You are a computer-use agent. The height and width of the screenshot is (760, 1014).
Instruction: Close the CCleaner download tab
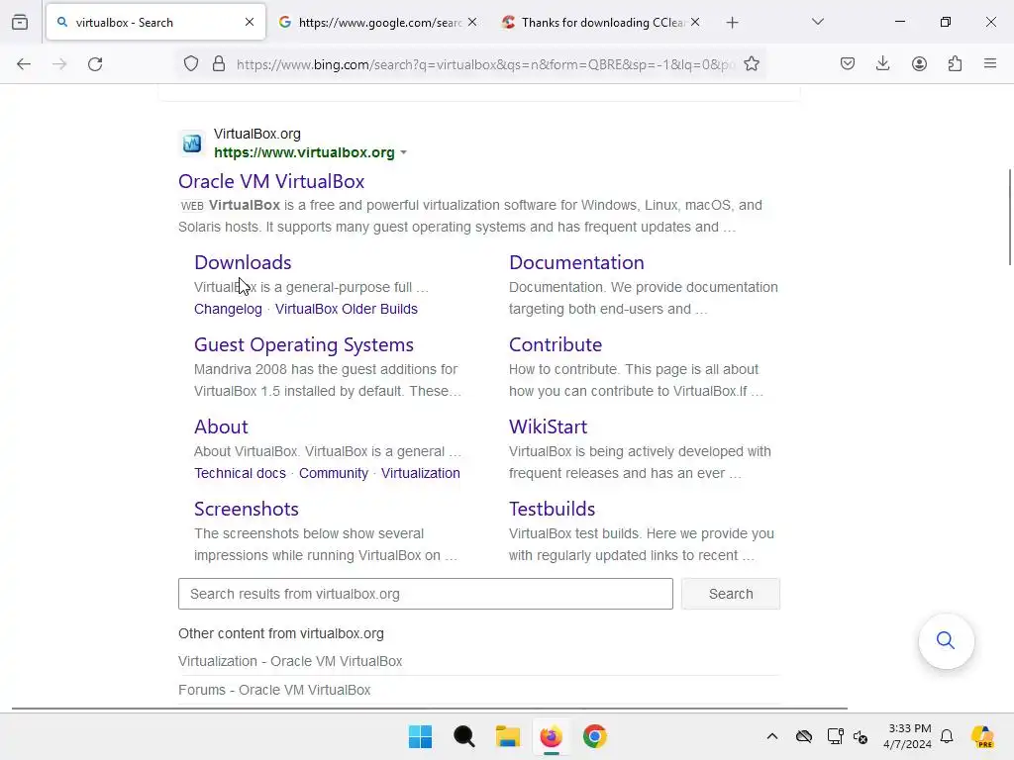(x=695, y=22)
